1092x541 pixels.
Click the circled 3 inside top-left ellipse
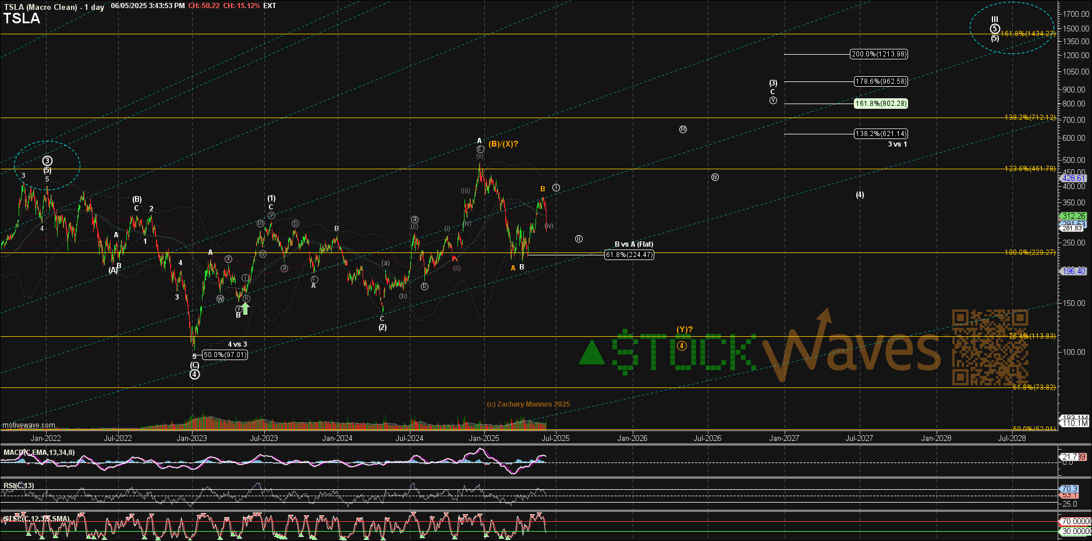(47, 161)
